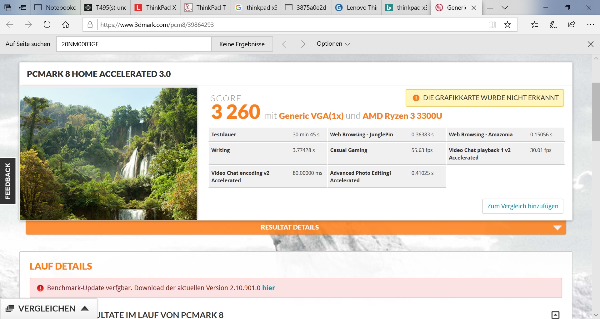Open the browser settings ellipsis menu

pyautogui.click(x=590, y=25)
